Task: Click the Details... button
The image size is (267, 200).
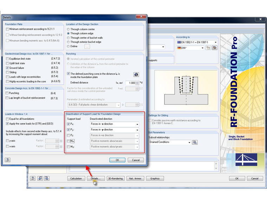Action: click(96, 178)
